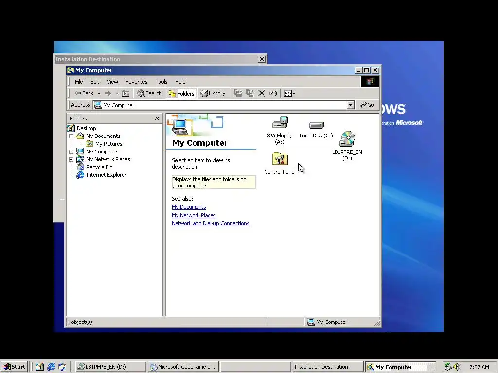Follow the My Documents link
The image size is (498, 373).
[x=189, y=207]
